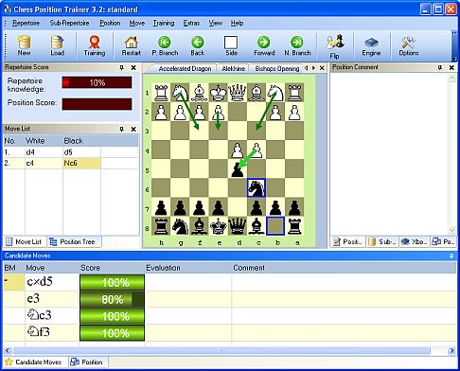Open the Load repertoire icon

point(57,45)
